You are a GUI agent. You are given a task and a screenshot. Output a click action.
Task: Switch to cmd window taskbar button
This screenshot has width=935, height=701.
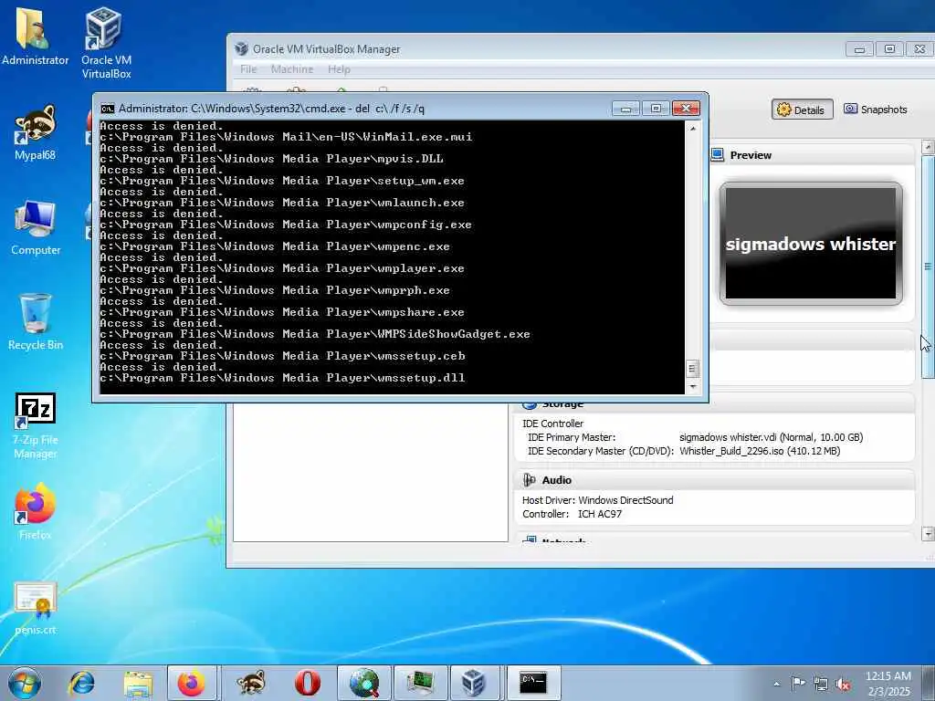[x=532, y=683]
